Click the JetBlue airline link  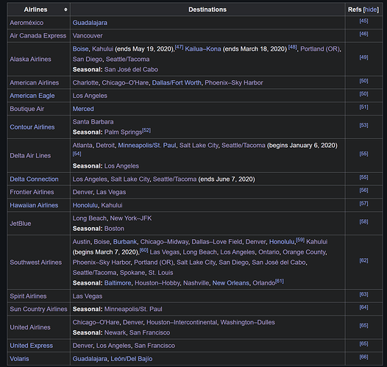[x=21, y=224]
